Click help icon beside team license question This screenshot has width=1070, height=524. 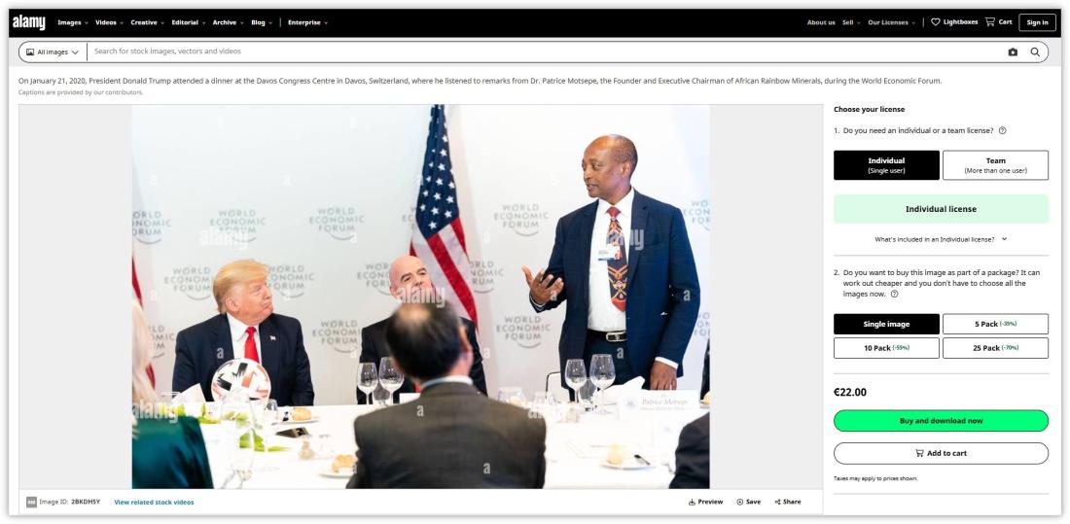[1003, 130]
